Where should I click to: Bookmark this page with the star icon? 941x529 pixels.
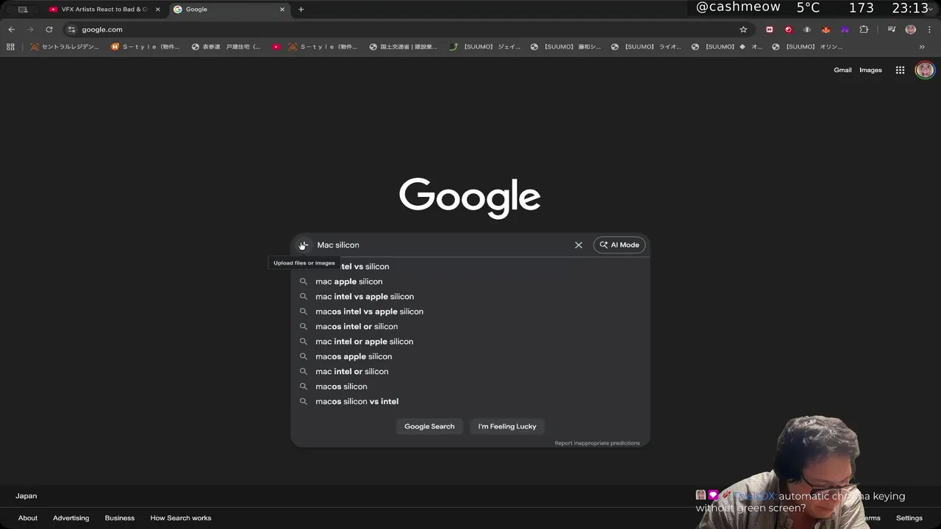point(743,29)
